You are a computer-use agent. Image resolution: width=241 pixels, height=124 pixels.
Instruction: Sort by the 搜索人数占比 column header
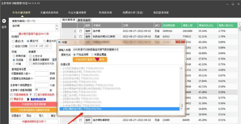pyautogui.click(x=227, y=25)
